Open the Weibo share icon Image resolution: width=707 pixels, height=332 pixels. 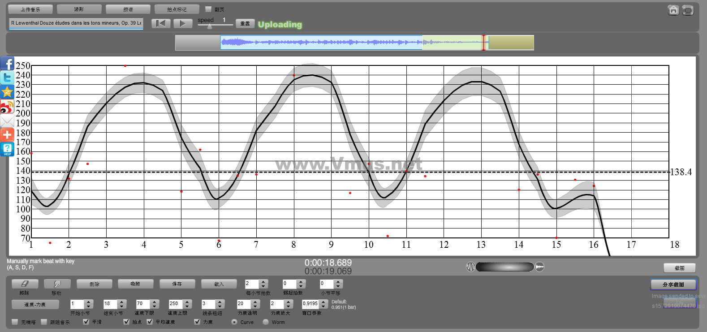coord(7,107)
